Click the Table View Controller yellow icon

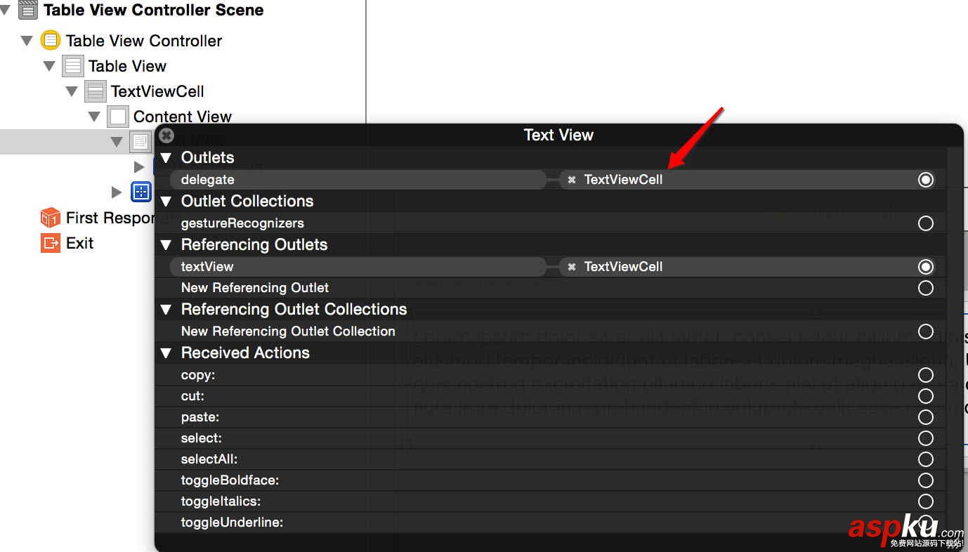point(51,40)
